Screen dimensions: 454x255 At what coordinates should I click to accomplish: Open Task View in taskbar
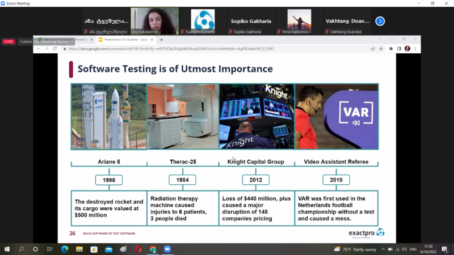pyautogui.click(x=49, y=249)
